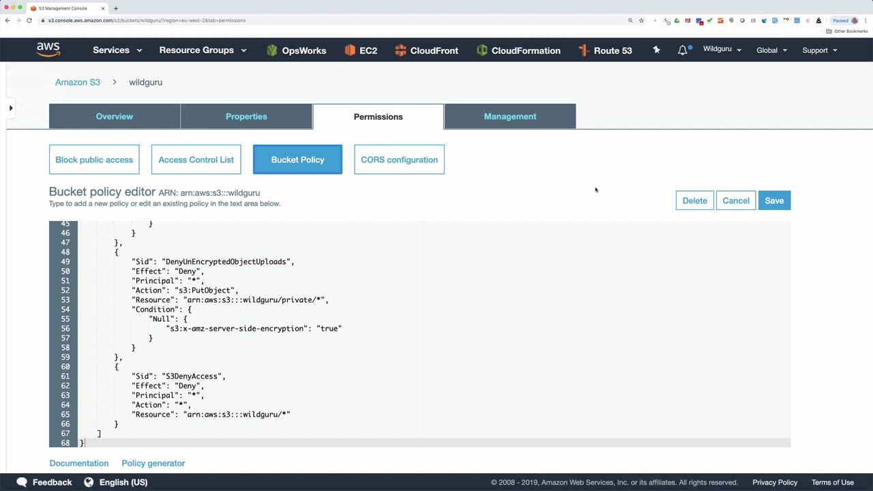Select the Permissions tab
Screen dimensions: 873x491
[x=378, y=117]
